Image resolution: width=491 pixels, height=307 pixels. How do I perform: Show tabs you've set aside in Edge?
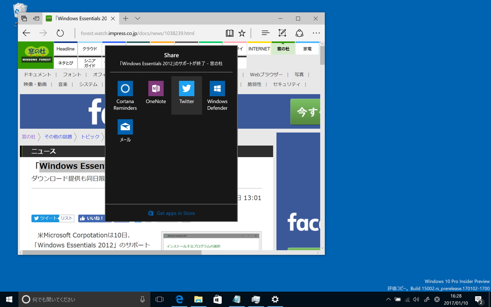(x=24, y=18)
